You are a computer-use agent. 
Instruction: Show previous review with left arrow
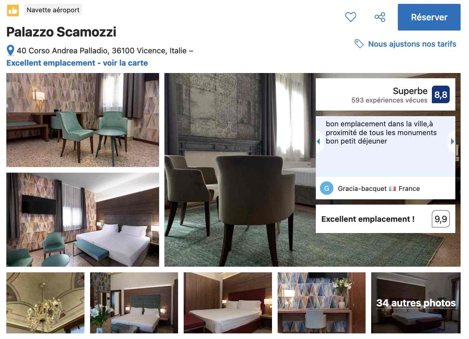[x=319, y=141]
